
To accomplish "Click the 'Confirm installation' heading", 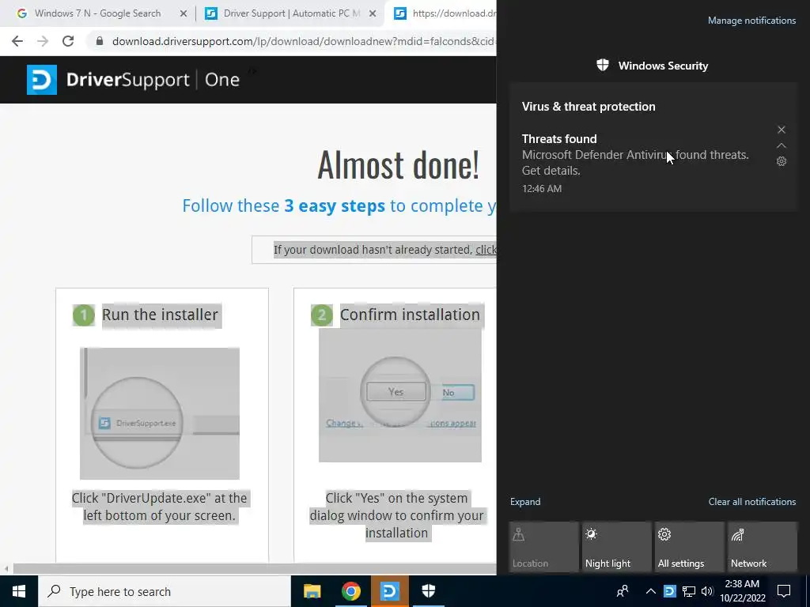I will [x=410, y=315].
